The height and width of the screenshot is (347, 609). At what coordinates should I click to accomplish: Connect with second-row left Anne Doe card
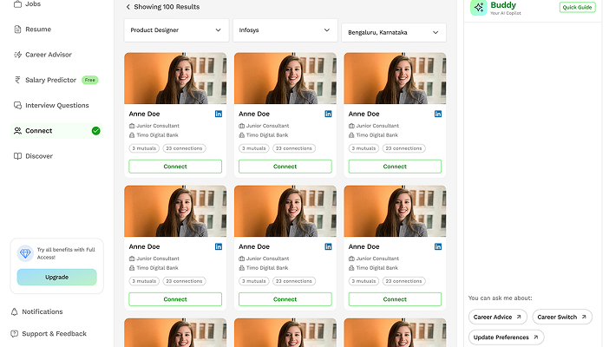coord(175,299)
